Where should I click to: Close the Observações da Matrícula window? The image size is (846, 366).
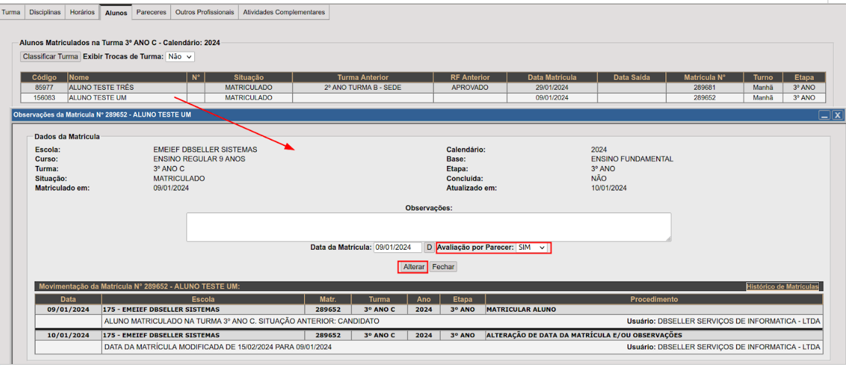[x=838, y=115]
